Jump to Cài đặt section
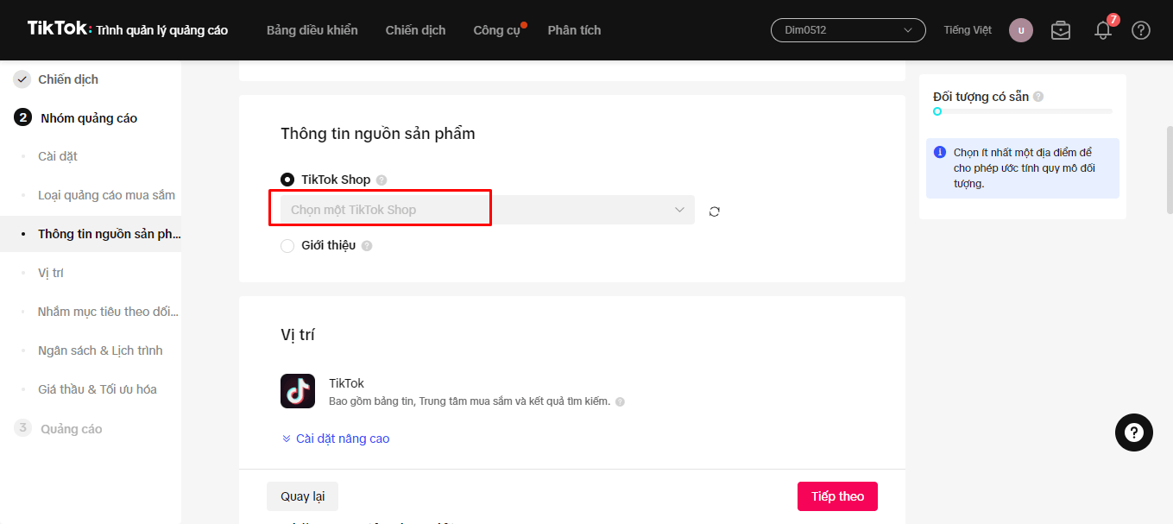This screenshot has height=524, width=1173. (58, 156)
